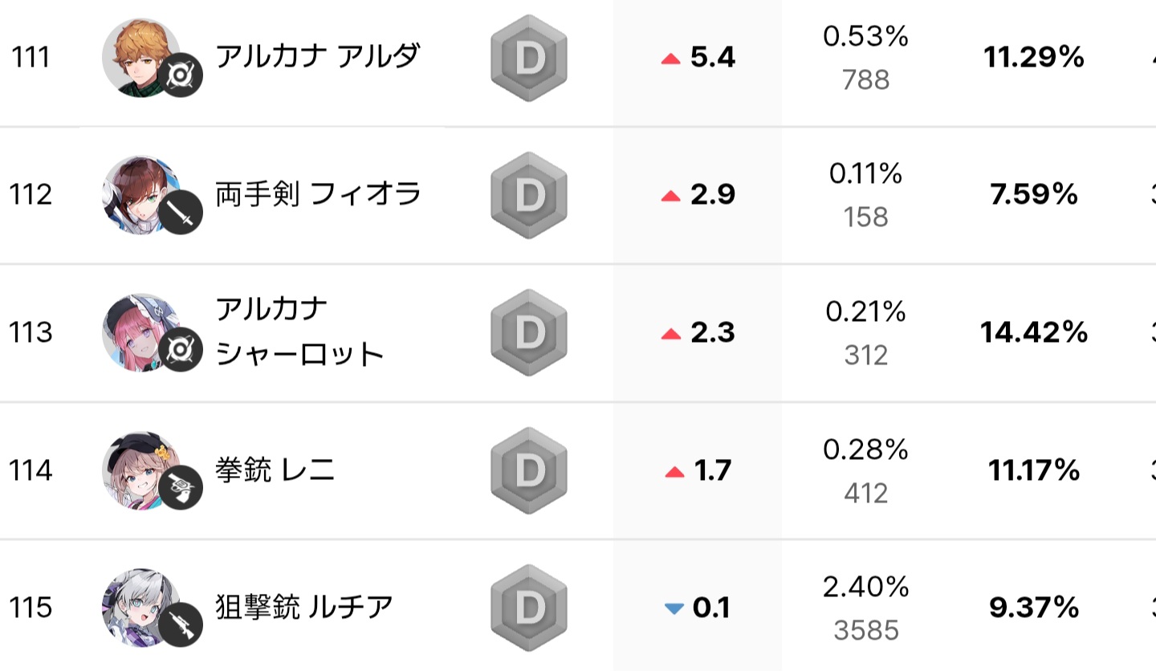Open the 狙撃銃 ルチア name link
Image resolution: width=1156 pixels, height=671 pixels.
click(x=304, y=607)
